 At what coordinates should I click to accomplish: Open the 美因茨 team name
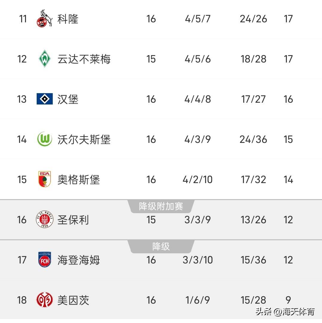coord(73,300)
